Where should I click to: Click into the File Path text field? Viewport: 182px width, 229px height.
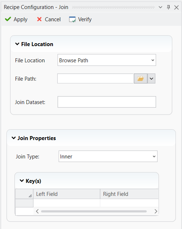[96, 78]
